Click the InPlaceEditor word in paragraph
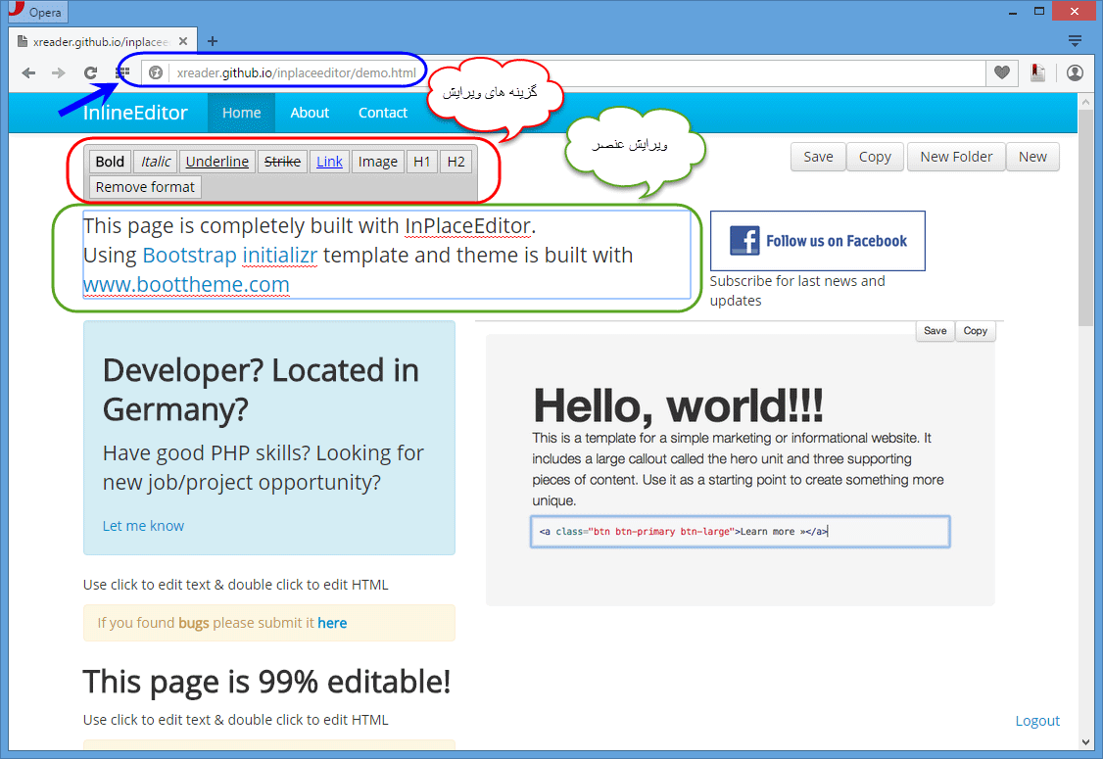Viewport: 1103px width, 759px height. coord(468,226)
